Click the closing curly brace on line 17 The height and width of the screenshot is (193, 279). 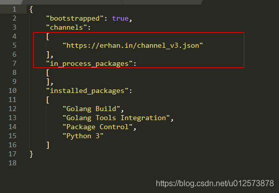[x=31, y=154]
